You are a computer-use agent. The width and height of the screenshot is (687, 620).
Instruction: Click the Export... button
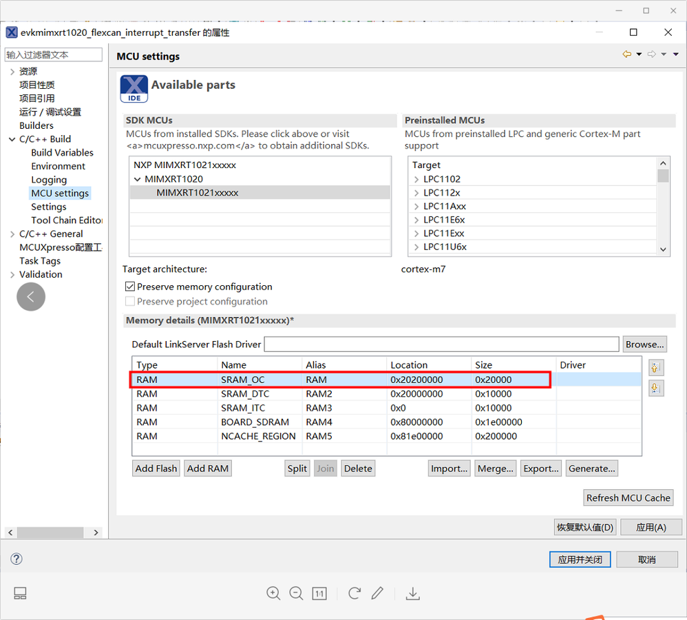coord(540,468)
